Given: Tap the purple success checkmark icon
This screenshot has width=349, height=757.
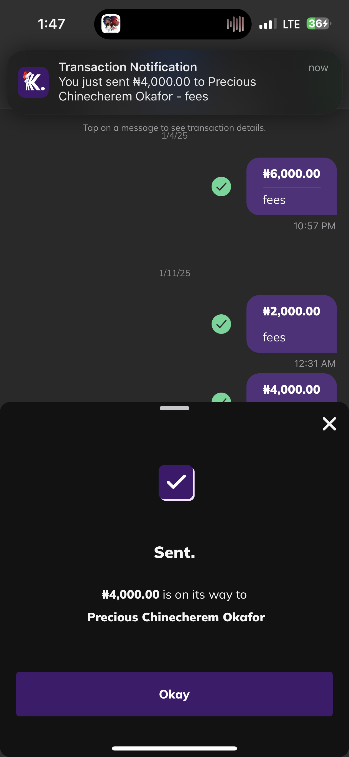Looking at the screenshot, I should (x=176, y=482).
